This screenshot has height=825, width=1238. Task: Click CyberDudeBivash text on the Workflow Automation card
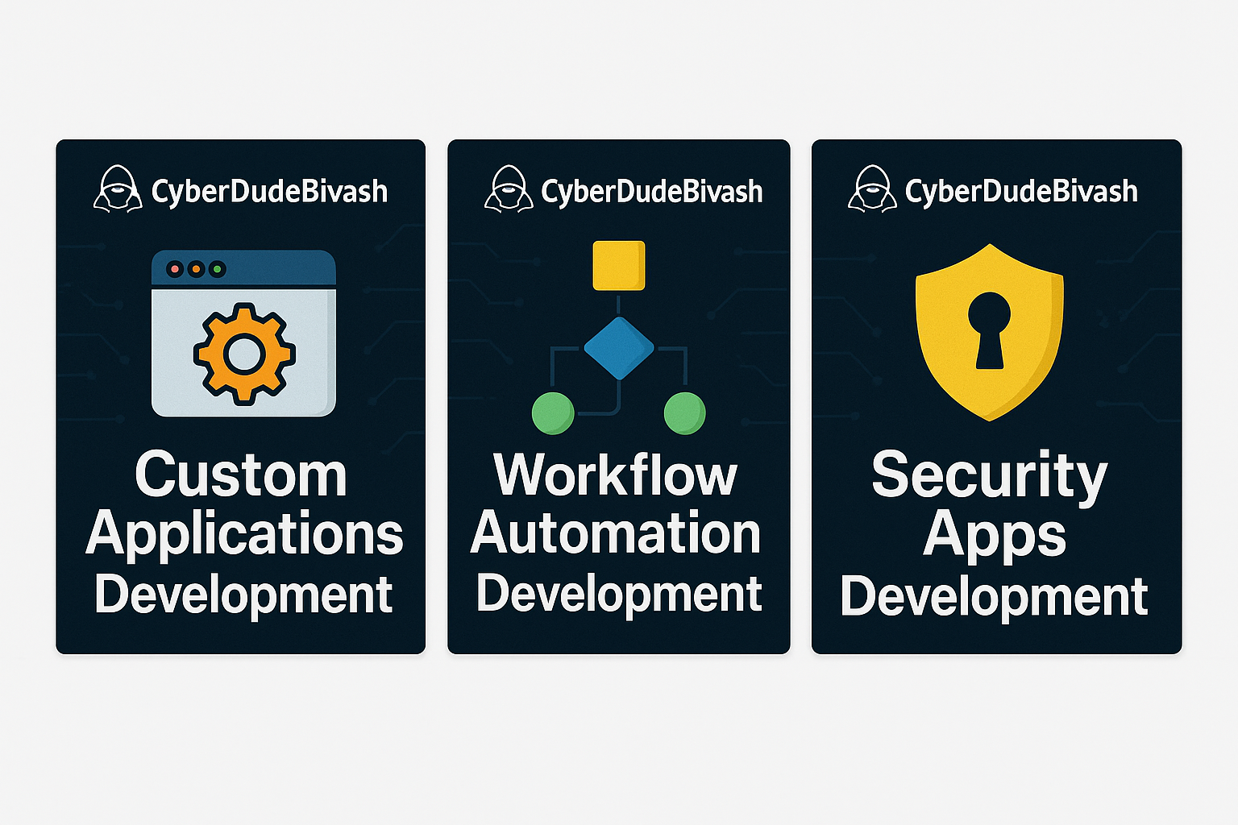coord(651,192)
